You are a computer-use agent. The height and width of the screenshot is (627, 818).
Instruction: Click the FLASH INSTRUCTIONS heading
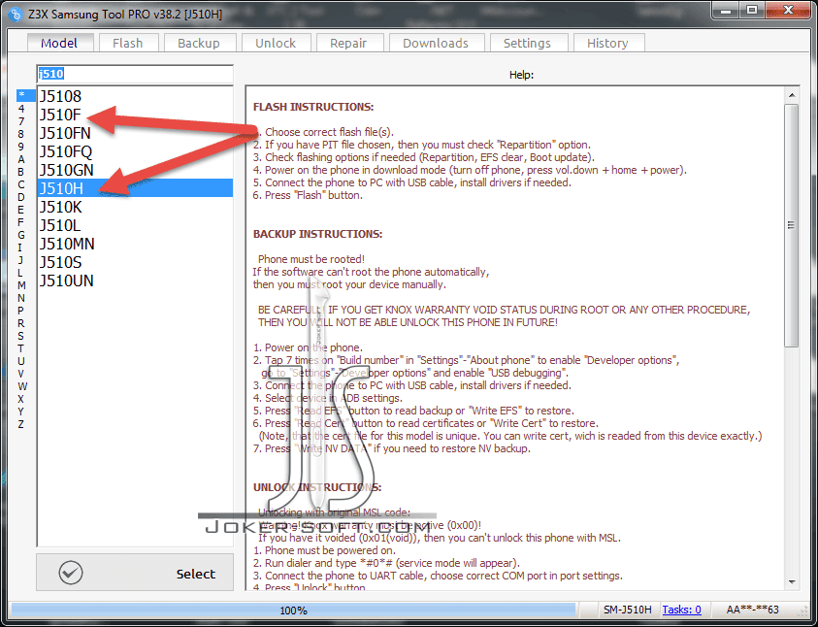313,107
